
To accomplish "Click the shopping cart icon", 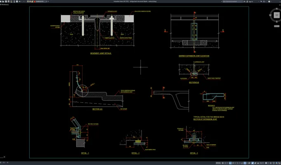I will (261, 1).
